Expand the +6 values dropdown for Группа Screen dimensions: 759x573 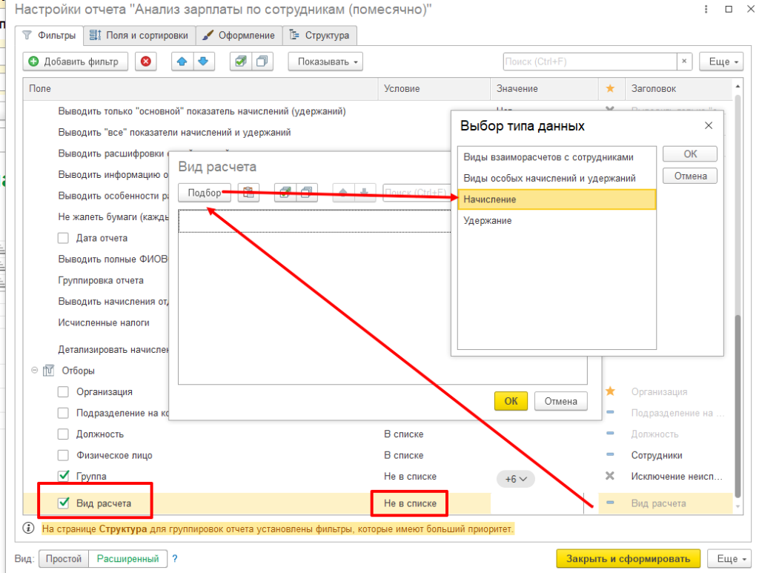click(515, 479)
